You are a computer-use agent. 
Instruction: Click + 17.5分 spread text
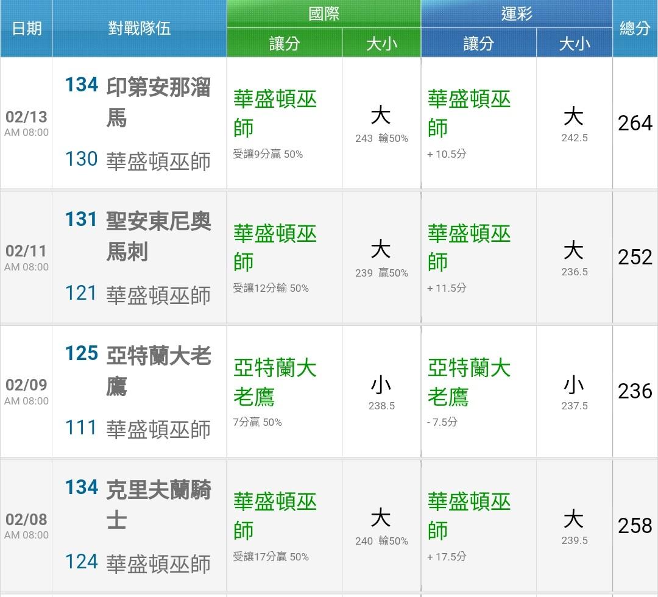point(447,557)
